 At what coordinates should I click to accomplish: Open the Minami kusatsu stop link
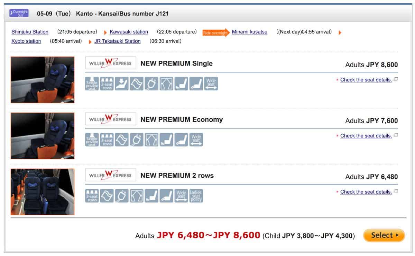(249, 32)
